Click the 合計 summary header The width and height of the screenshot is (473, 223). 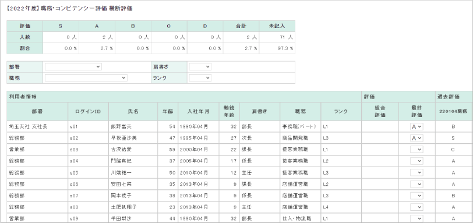click(241, 26)
